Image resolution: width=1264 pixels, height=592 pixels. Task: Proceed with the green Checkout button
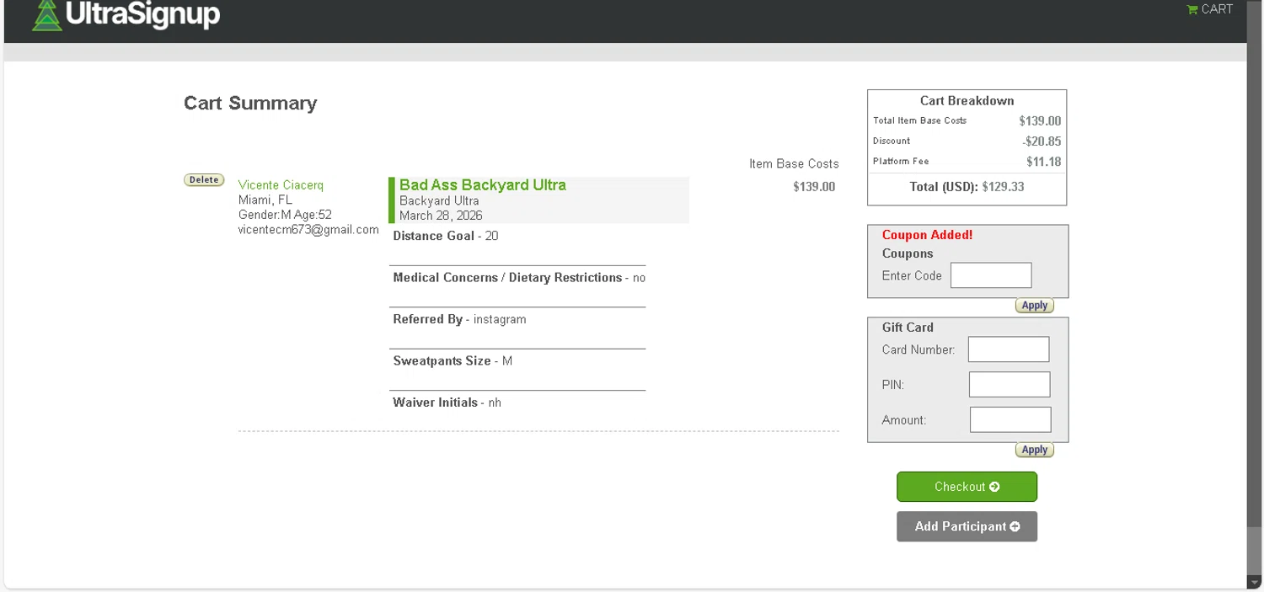967,487
